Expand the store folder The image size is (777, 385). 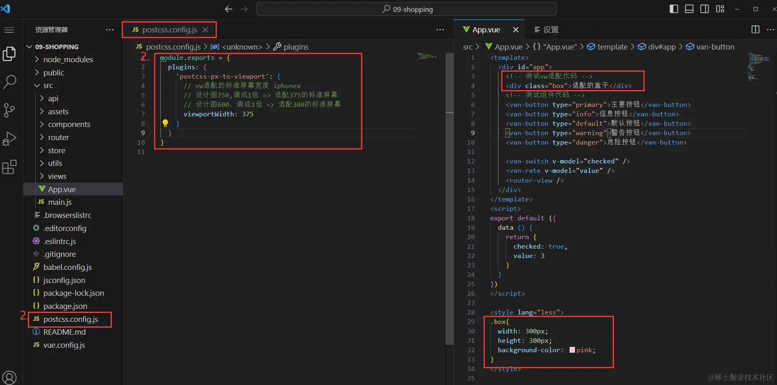[x=73, y=150]
